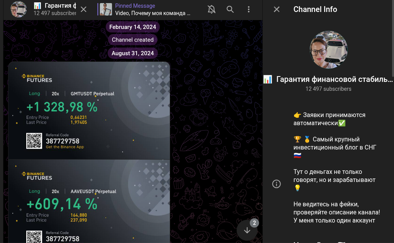Toggle channel notifications with the muted bell icon
394x243 pixels.
pyautogui.click(x=211, y=9)
